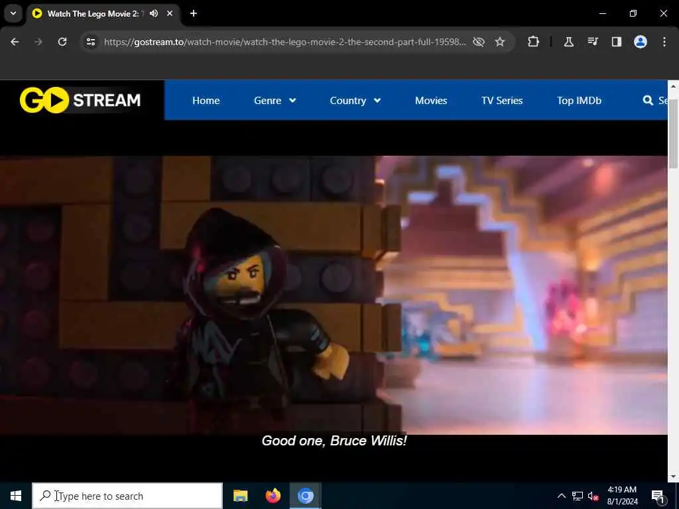
Task: Click the address bar URL
Action: [x=285, y=42]
